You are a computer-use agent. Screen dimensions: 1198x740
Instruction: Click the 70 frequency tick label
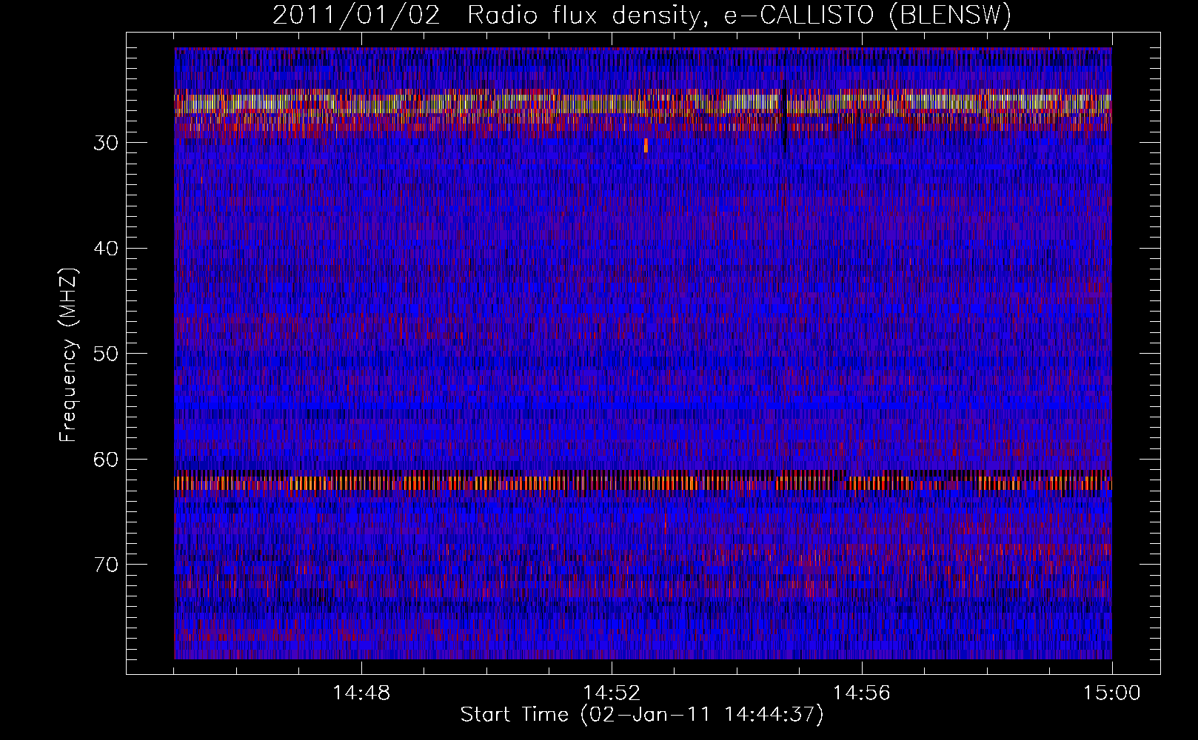pos(106,565)
